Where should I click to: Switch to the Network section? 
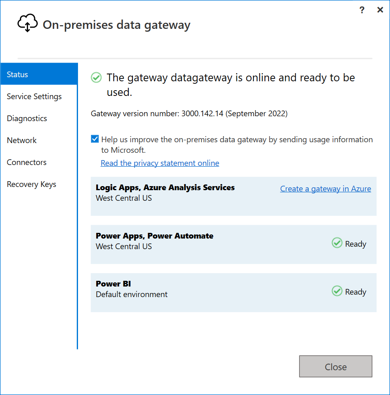coord(22,140)
